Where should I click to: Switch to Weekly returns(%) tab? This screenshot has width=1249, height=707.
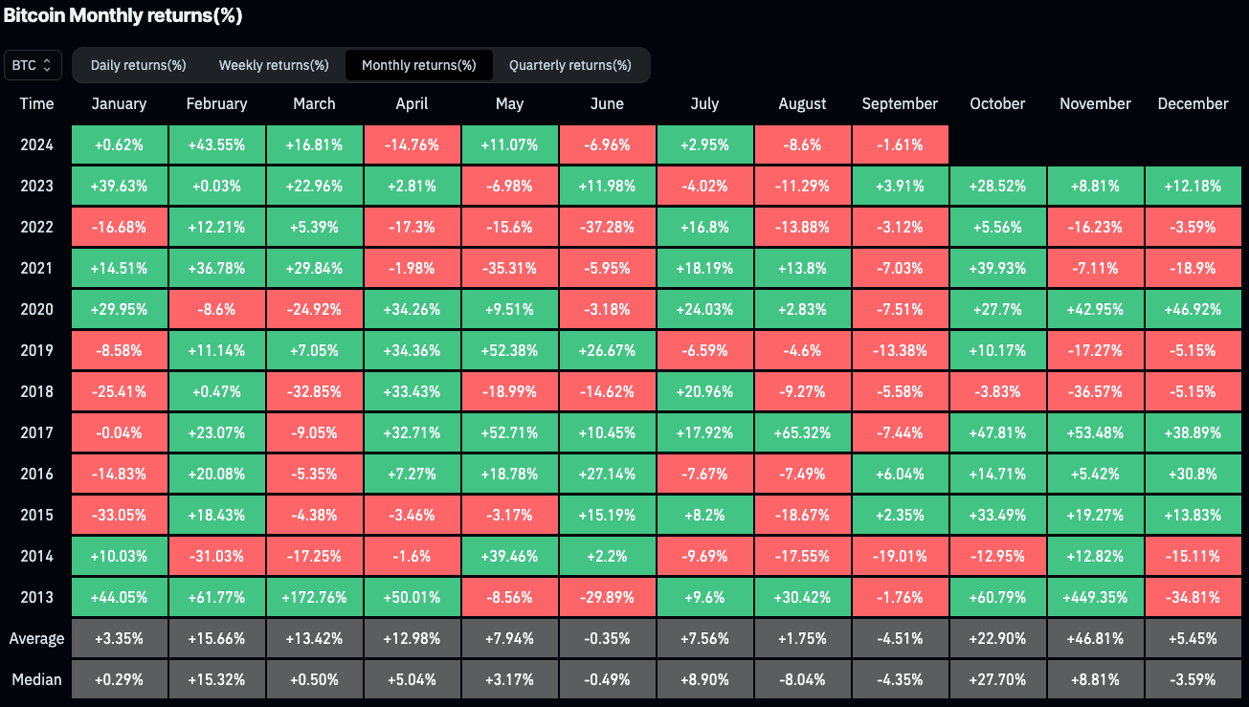tap(274, 65)
